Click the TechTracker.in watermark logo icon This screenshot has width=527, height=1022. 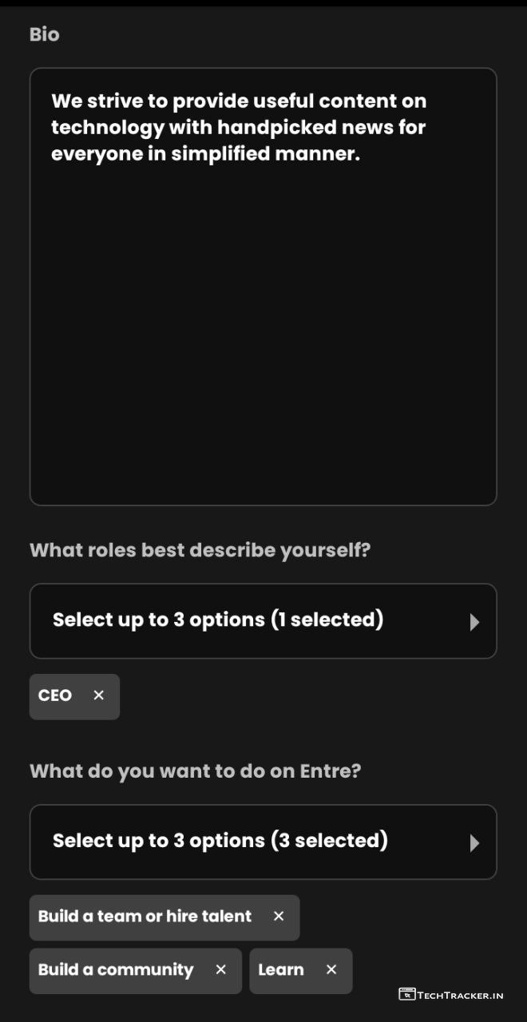(x=407, y=994)
